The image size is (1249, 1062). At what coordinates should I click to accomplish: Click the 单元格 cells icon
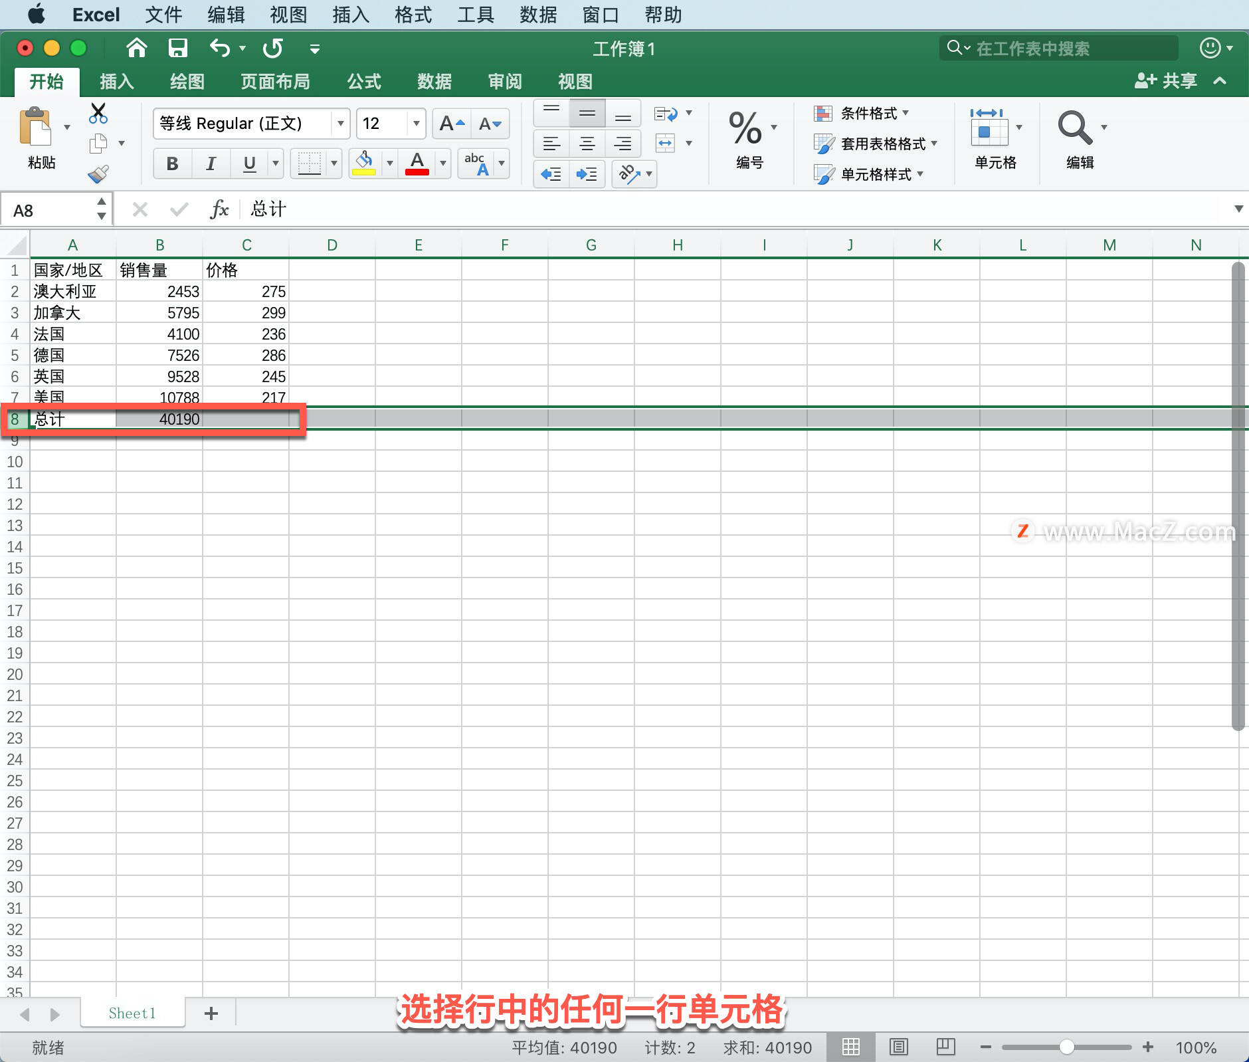[x=990, y=130]
